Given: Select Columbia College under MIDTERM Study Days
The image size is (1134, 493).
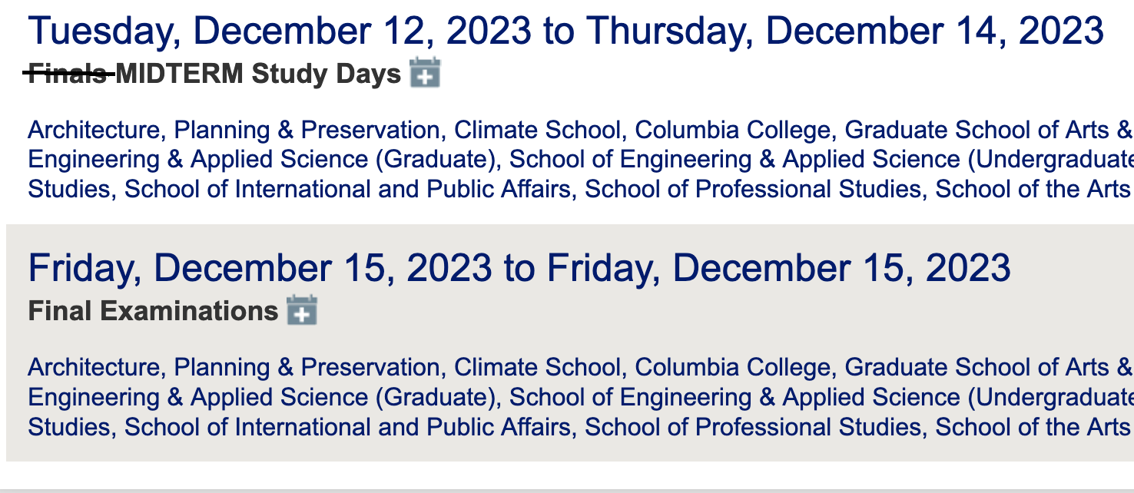Looking at the screenshot, I should tap(733, 130).
